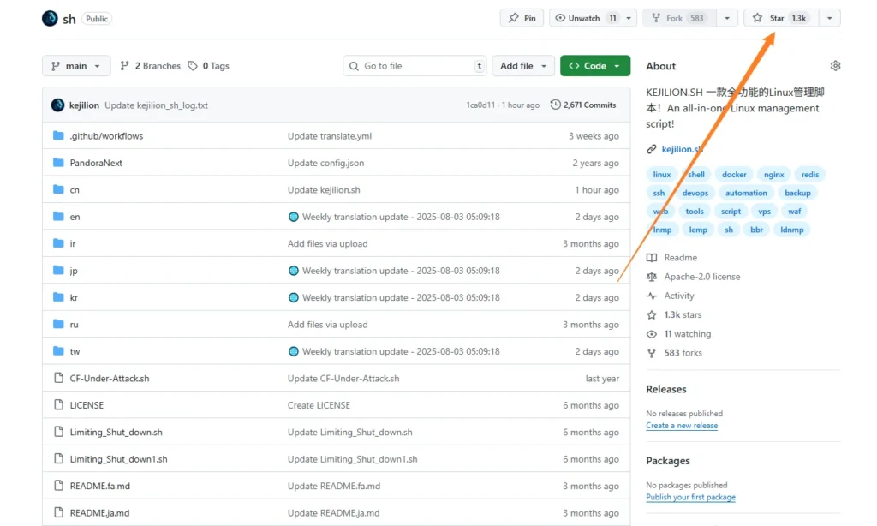This screenshot has height=526, width=877.
Task: Open the kejilion.sh website link
Action: 682,149
